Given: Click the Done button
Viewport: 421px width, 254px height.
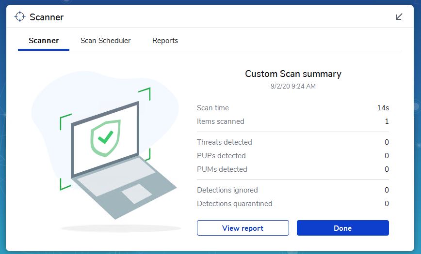Looking at the screenshot, I should [342, 228].
